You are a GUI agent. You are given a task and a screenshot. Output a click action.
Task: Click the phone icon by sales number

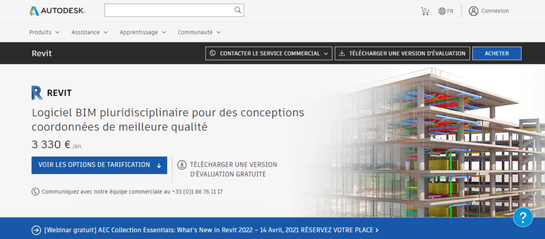tap(36, 192)
